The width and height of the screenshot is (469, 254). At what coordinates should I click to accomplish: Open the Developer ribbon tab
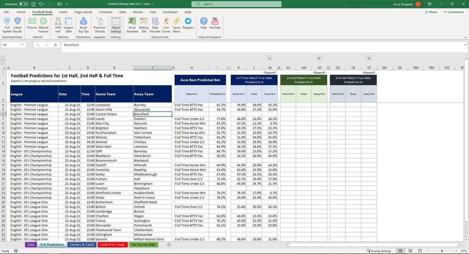170,12
